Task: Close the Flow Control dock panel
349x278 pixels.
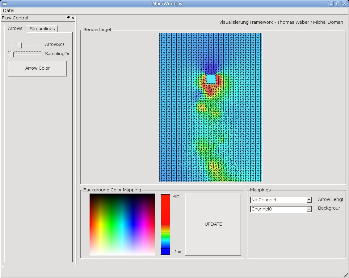Action: 73,18
